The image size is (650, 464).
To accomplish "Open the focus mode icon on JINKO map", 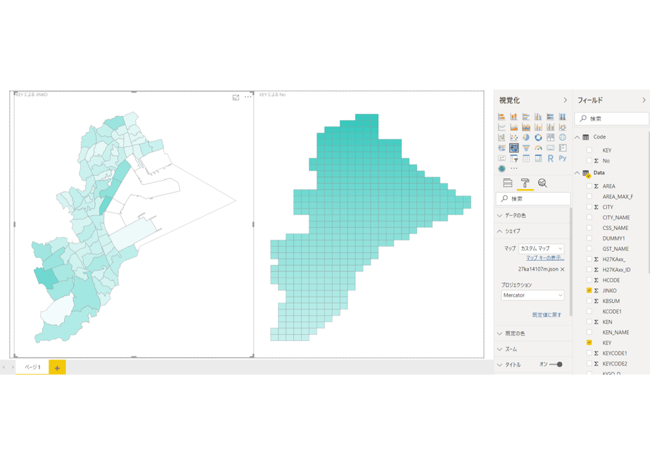I will click(236, 97).
